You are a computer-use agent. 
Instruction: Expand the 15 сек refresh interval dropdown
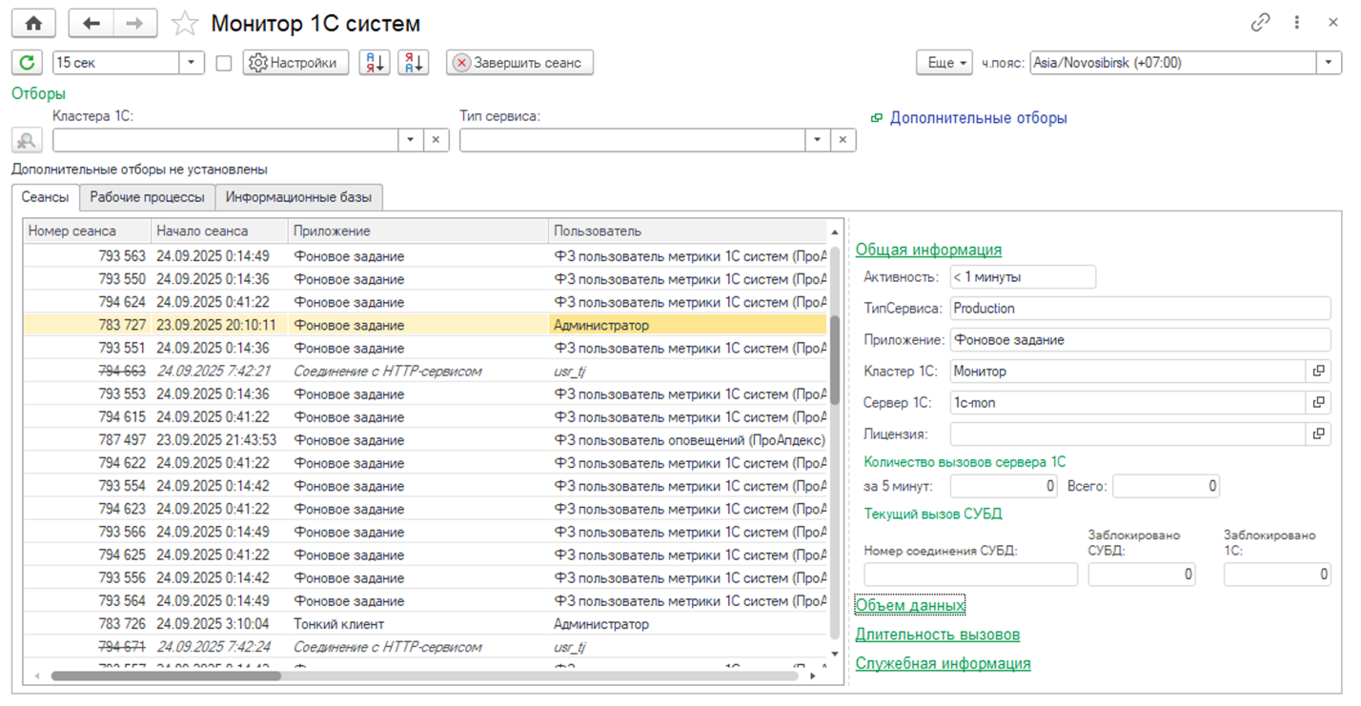point(192,63)
